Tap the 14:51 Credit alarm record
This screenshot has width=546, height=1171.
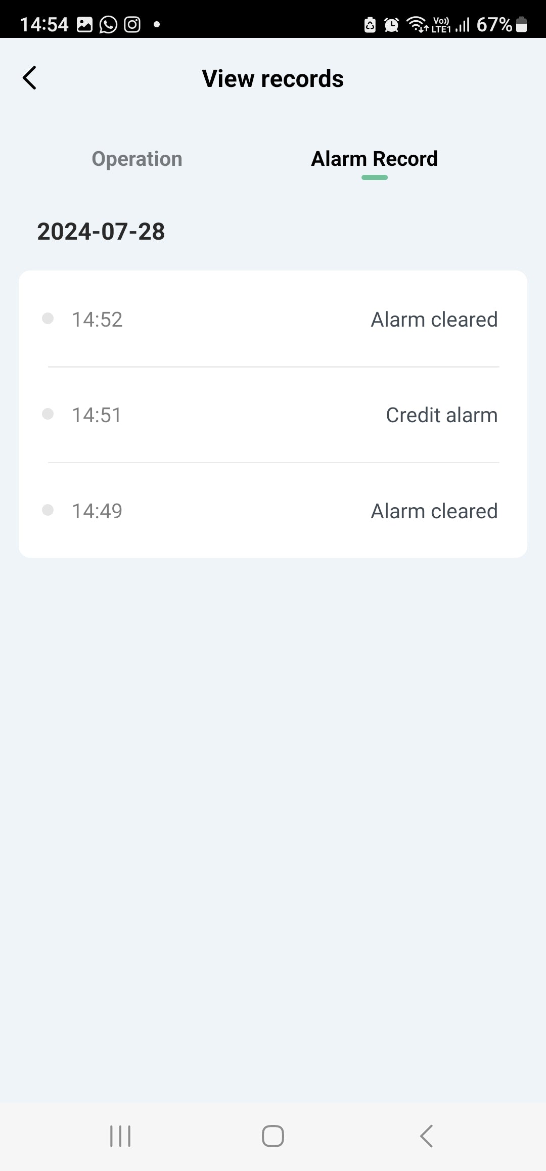coord(273,415)
